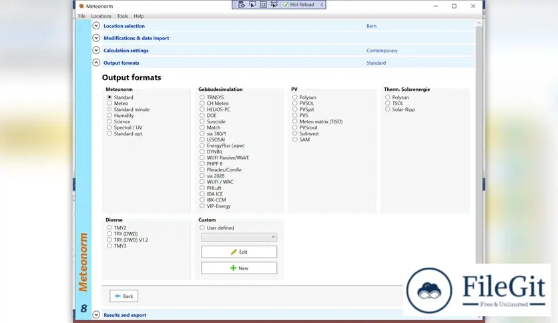Image resolution: width=558 pixels, height=323 pixels.
Task: Select the Science output format
Action: click(119, 121)
